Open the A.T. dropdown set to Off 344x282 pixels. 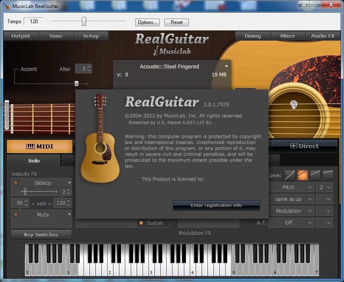(292, 223)
